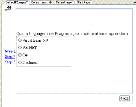The width and height of the screenshot is (136, 107).
Task: Click the Step 1 link
Action: (x=10, y=51)
